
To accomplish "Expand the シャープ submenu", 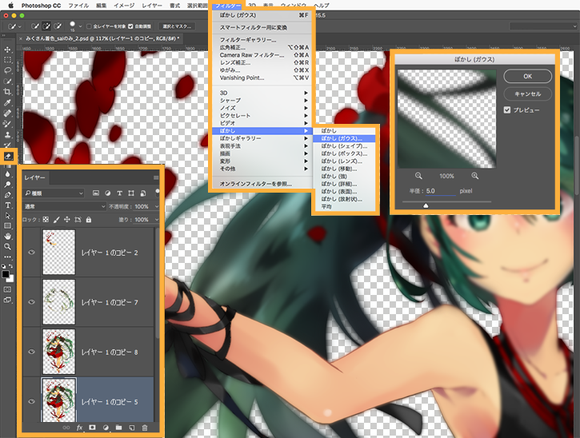I will pos(262,100).
